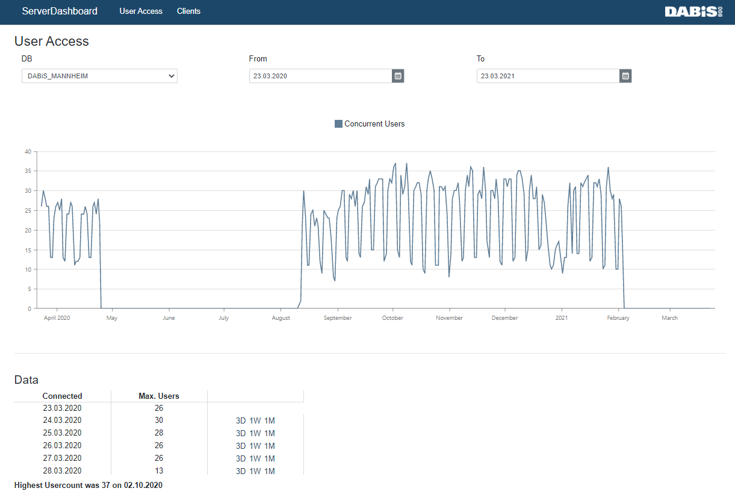Select 1W range for 28.03.2020 row
The height and width of the screenshot is (497, 735).
click(255, 471)
